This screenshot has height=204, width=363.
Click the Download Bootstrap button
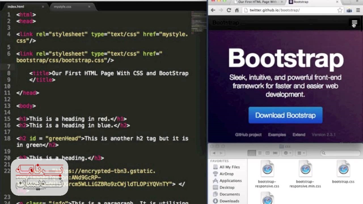point(285,115)
